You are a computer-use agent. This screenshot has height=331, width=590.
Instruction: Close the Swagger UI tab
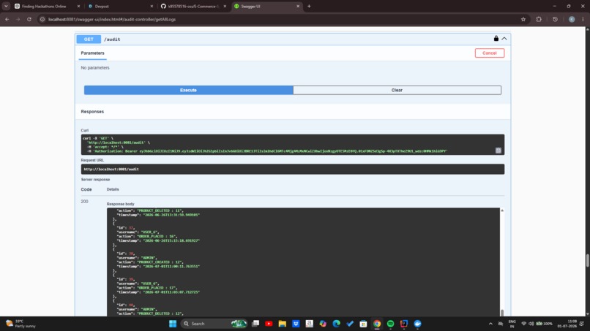(x=298, y=7)
